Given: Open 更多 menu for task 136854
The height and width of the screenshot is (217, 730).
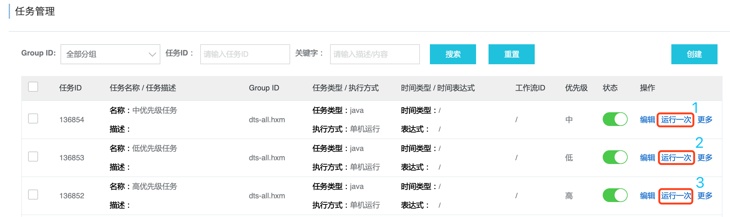Looking at the screenshot, I should 705,120.
